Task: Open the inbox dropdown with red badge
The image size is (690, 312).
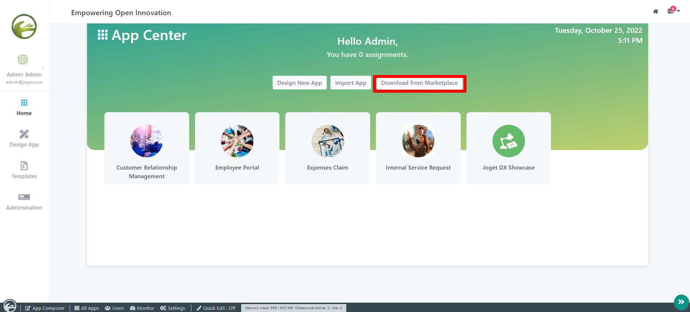Action: click(673, 10)
